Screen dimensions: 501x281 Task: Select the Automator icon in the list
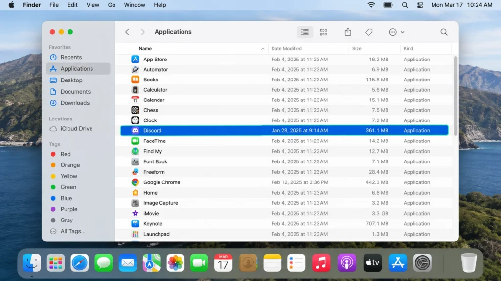click(x=135, y=69)
